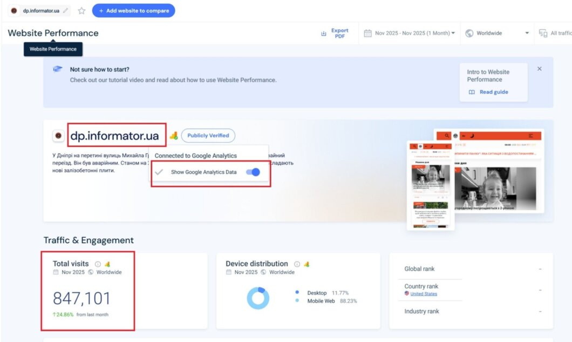Click the info icon beside Total visits

click(98, 264)
